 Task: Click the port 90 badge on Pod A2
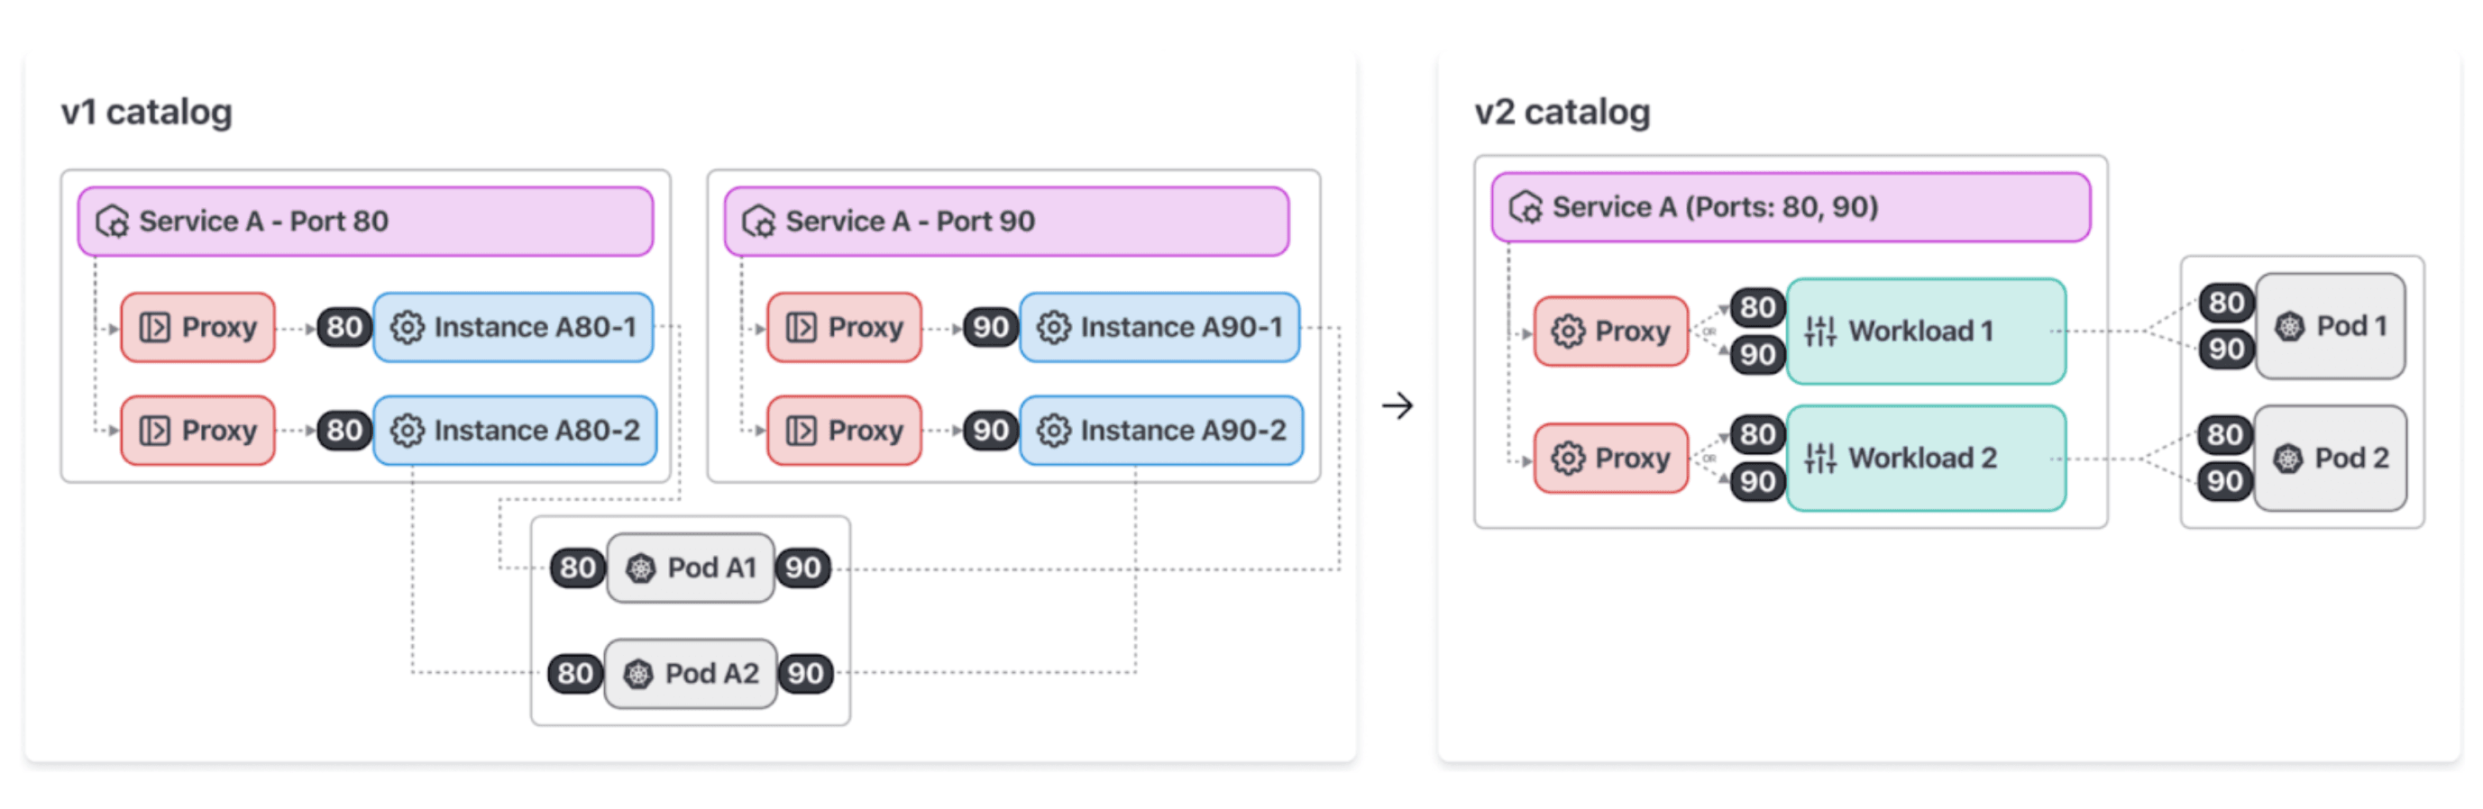point(805,674)
